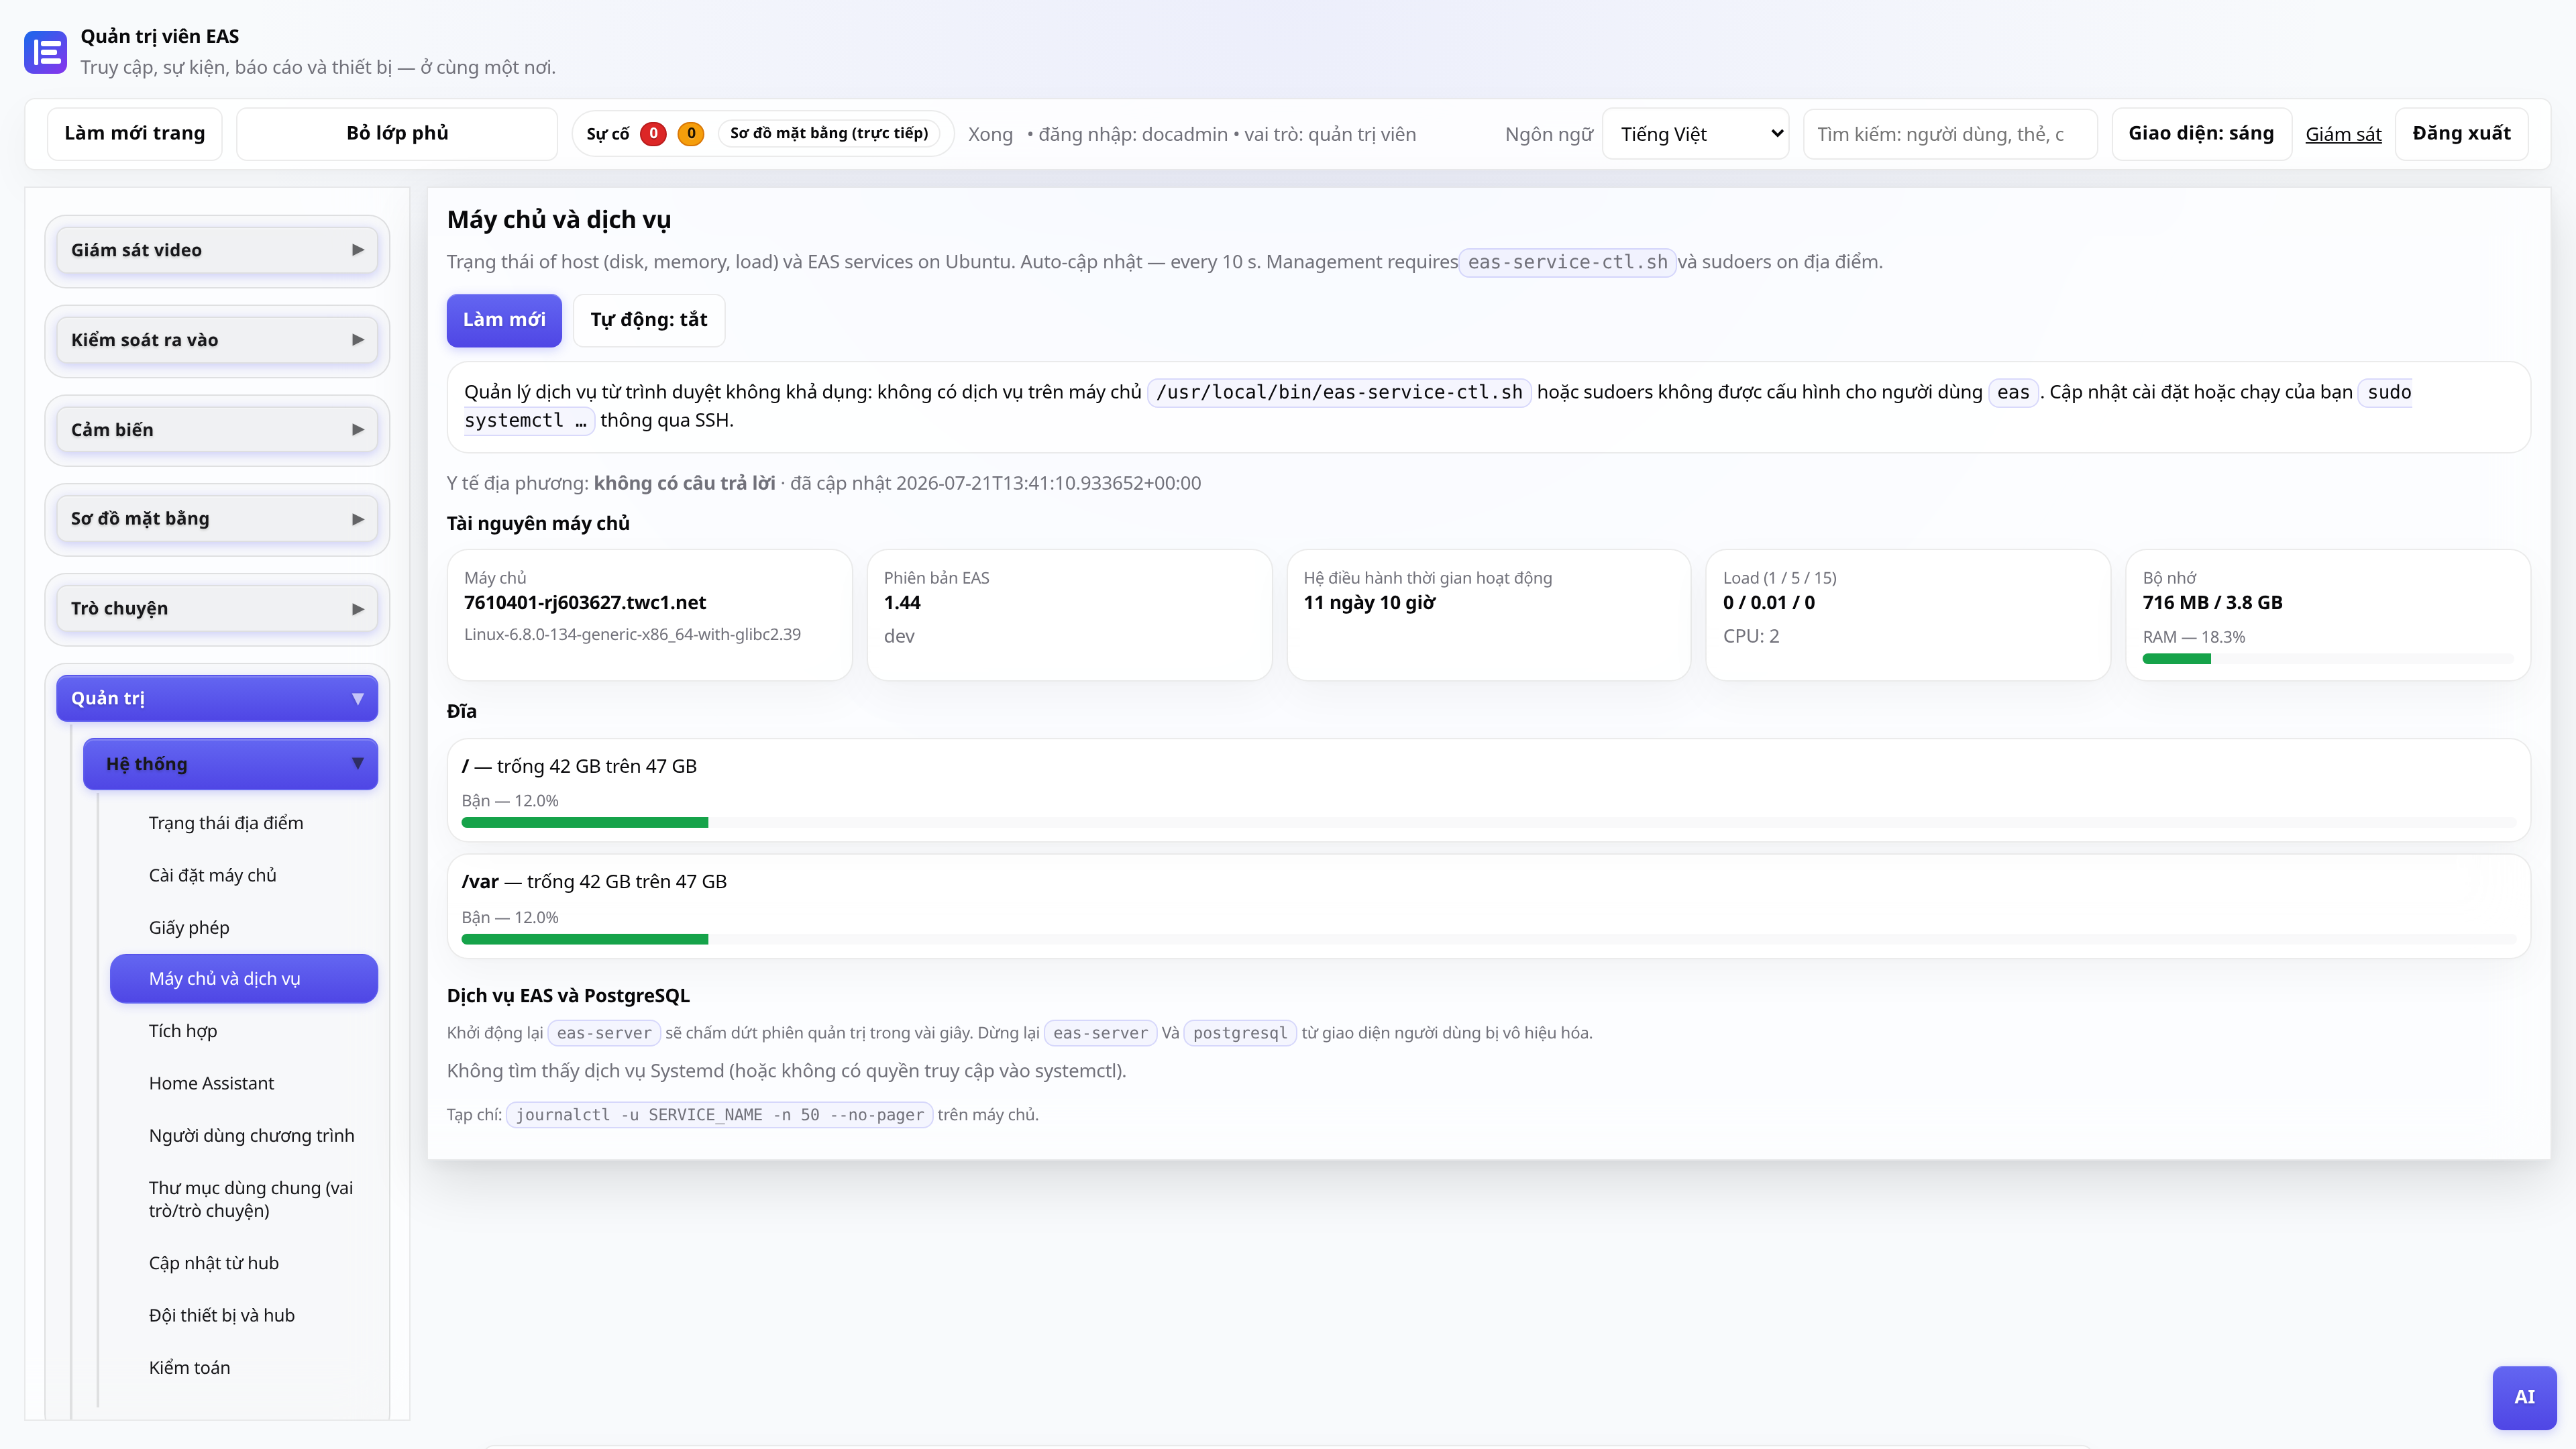The height and width of the screenshot is (1449, 2576).
Task: Select Giấy phép in sidebar
Action: click(189, 927)
